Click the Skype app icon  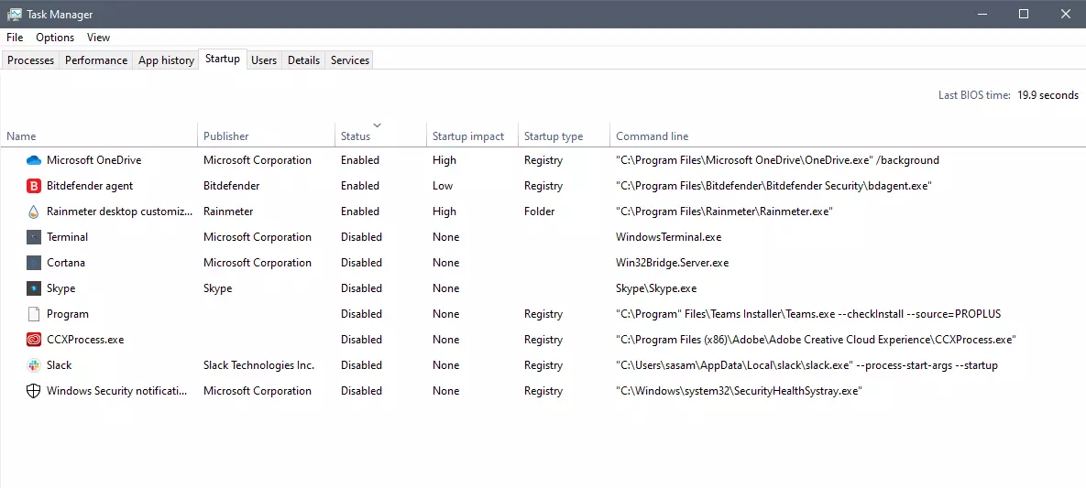coord(34,288)
